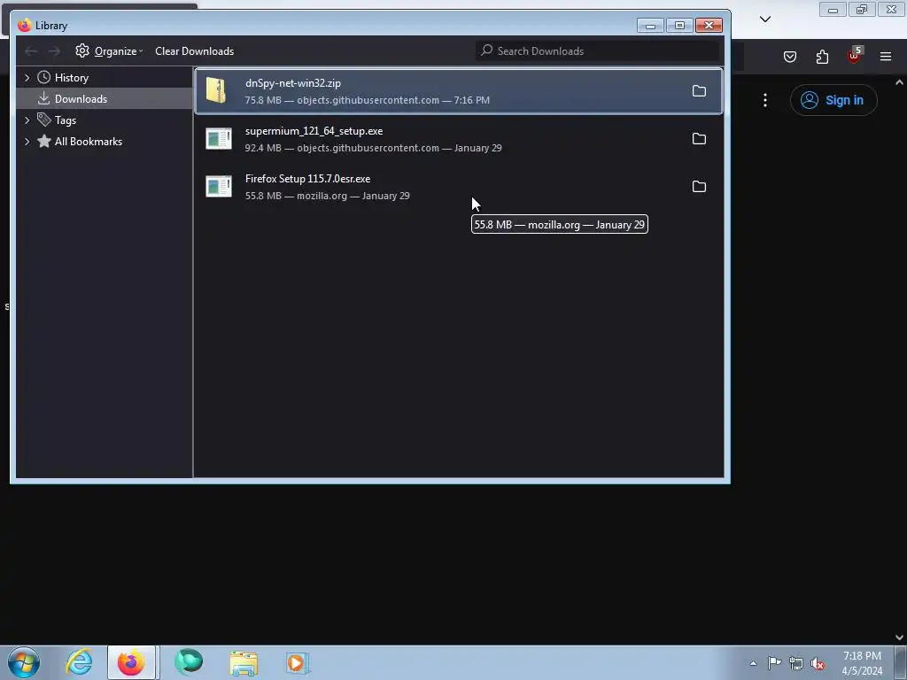This screenshot has height=680, width=907.
Task: Select the dnSpy-net-win32.zip file name
Action: click(x=292, y=83)
